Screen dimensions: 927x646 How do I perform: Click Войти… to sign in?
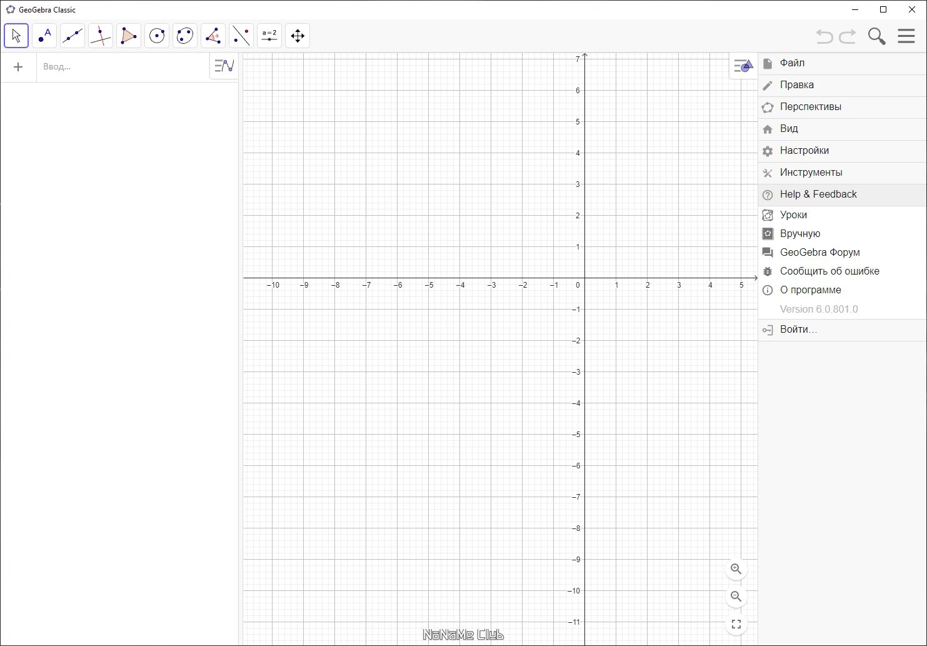point(843,330)
